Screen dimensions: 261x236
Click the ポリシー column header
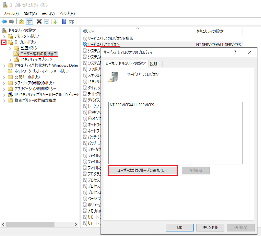coord(137,31)
